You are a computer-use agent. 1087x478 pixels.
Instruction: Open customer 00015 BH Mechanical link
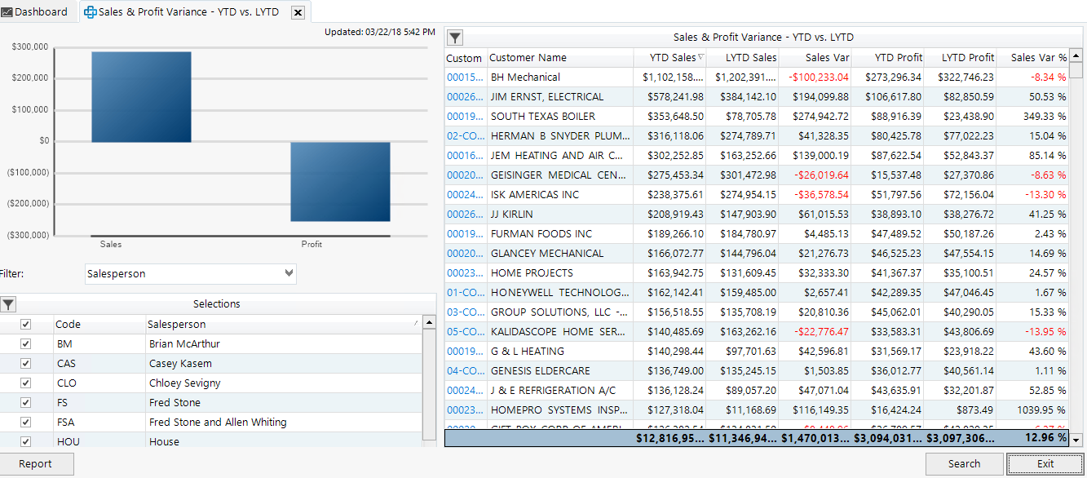point(462,77)
